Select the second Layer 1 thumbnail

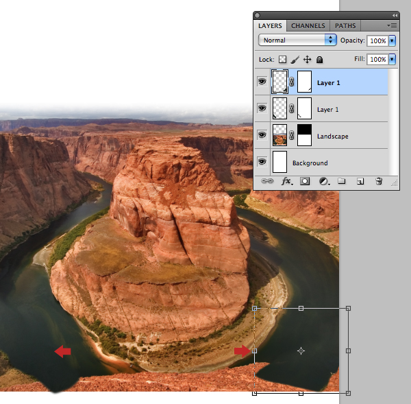[279, 108]
